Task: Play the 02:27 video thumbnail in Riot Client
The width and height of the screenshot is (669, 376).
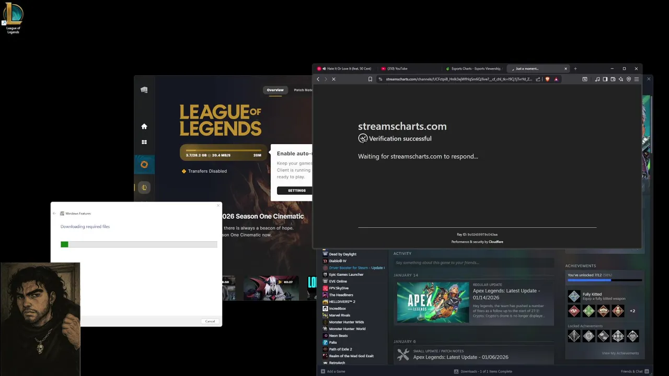Action: point(271,288)
